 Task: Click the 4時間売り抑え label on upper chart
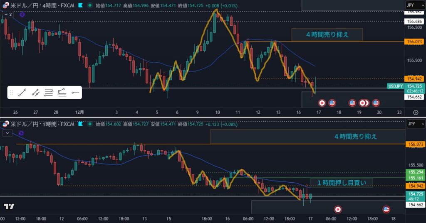327,35
